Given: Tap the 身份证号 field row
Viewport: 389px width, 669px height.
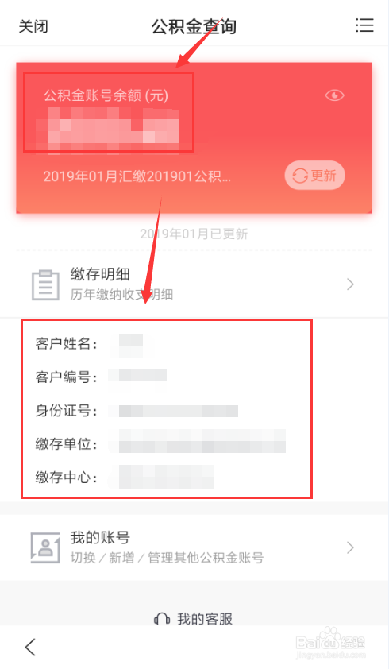Looking at the screenshot, I should click(167, 411).
